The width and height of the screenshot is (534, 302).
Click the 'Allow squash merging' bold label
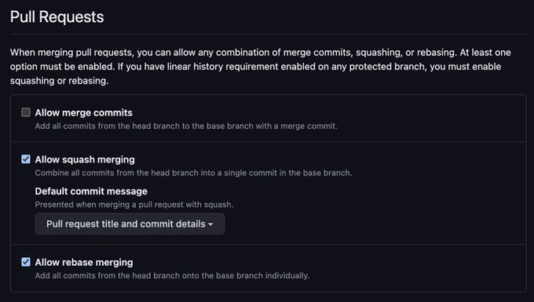point(85,160)
